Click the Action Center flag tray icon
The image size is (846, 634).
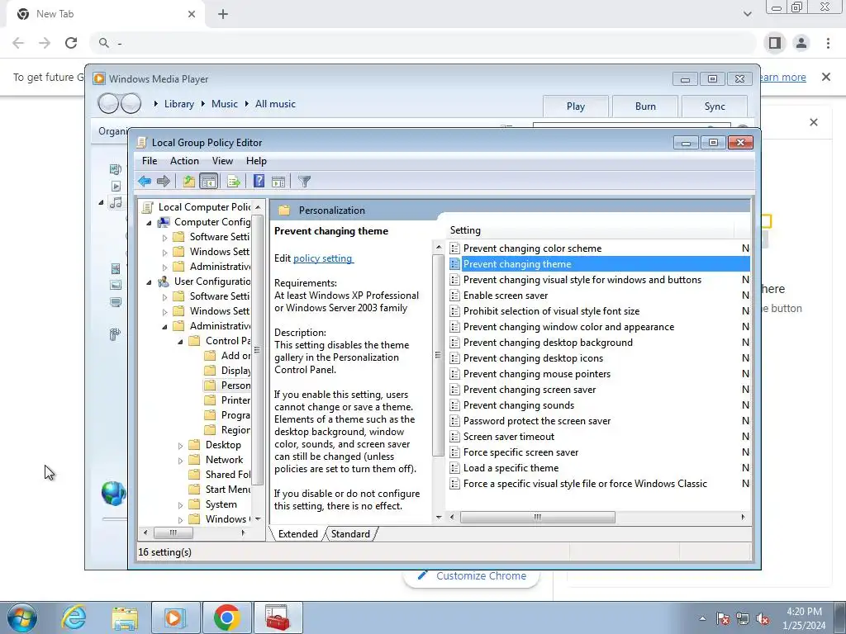click(x=723, y=618)
